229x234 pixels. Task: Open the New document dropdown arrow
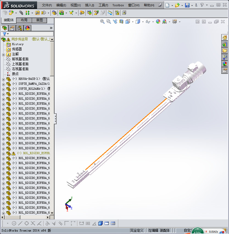pyautogui.click(x=172, y=6)
